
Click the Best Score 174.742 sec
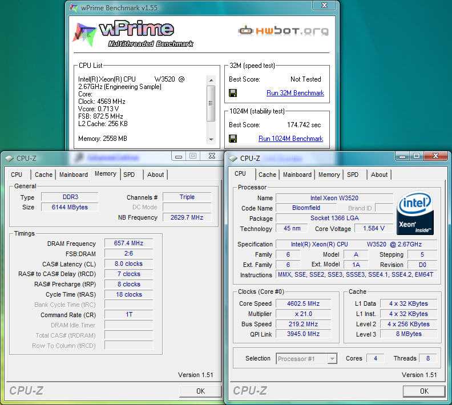[x=304, y=125]
